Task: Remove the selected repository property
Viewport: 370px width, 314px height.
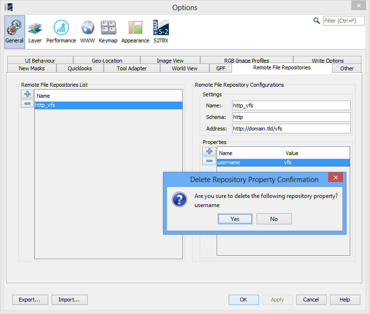Action: (209, 161)
